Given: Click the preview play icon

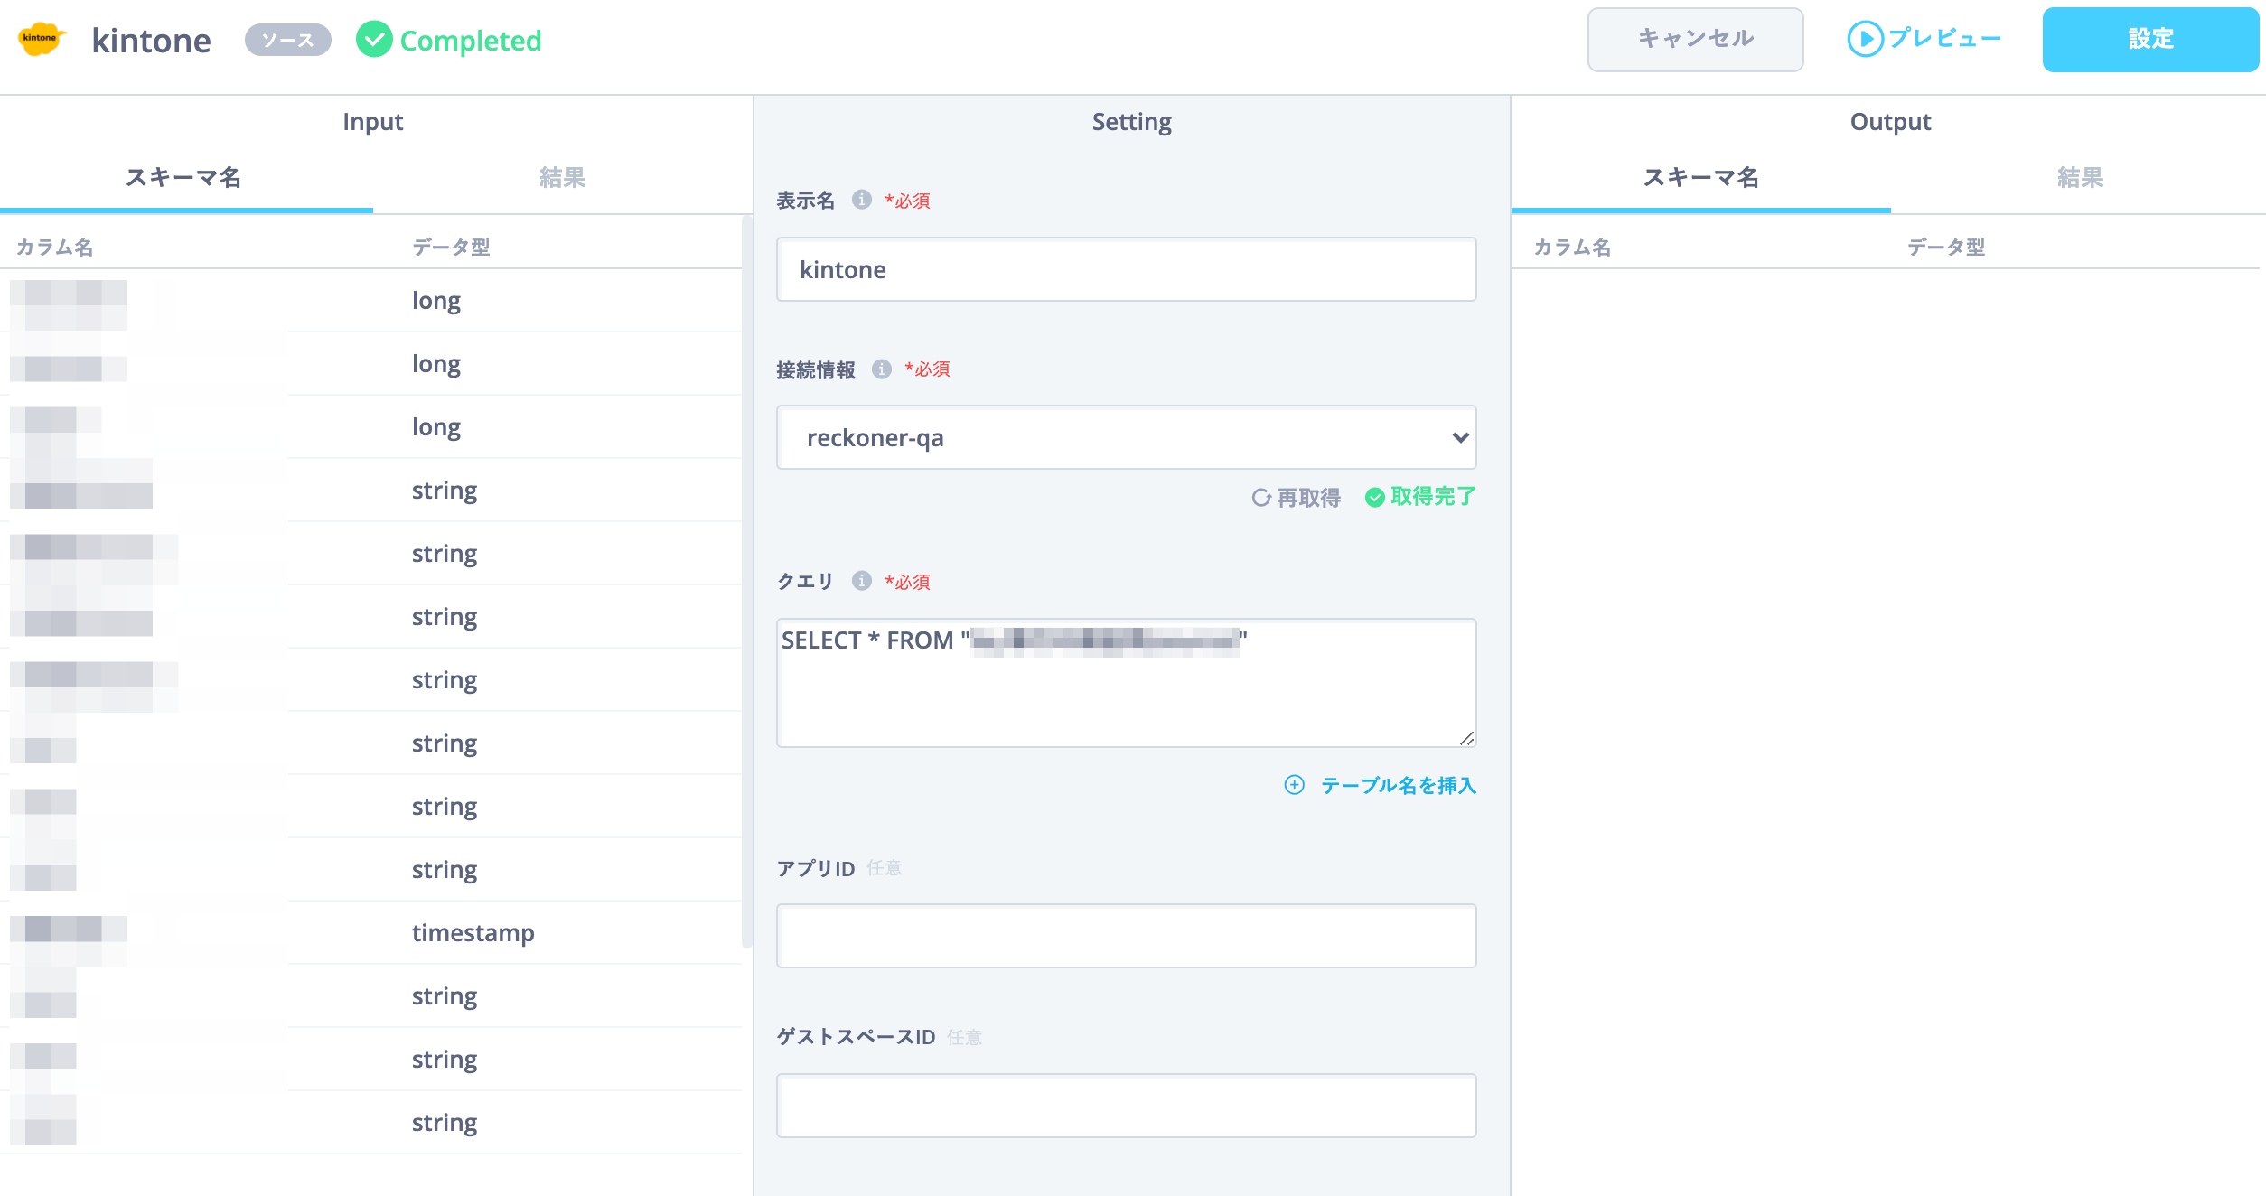Looking at the screenshot, I should pyautogui.click(x=1865, y=39).
